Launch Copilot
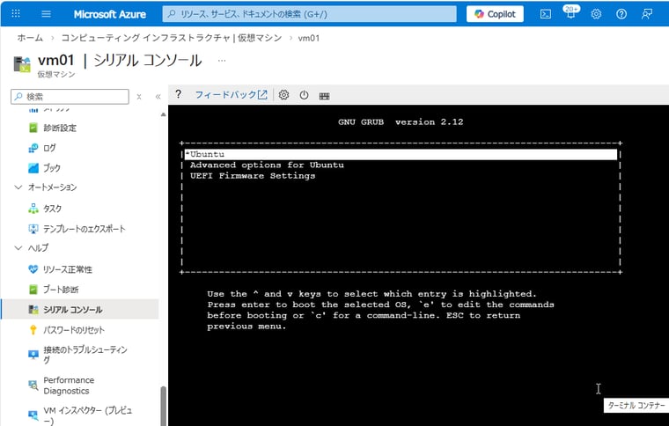 click(x=495, y=14)
